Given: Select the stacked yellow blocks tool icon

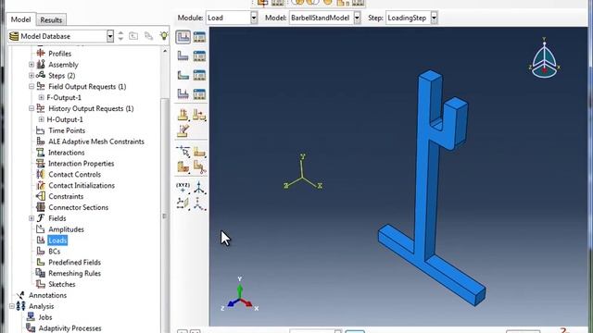Looking at the screenshot, I should tap(183, 166).
